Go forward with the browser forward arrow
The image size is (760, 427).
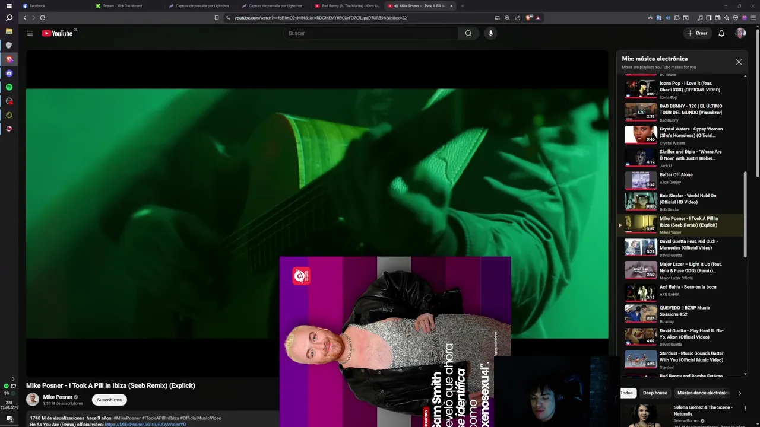coord(33,18)
